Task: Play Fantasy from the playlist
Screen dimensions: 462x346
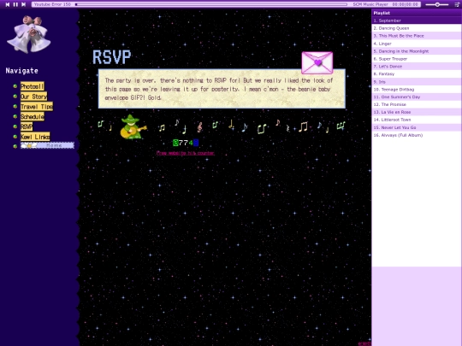Action: click(417, 74)
